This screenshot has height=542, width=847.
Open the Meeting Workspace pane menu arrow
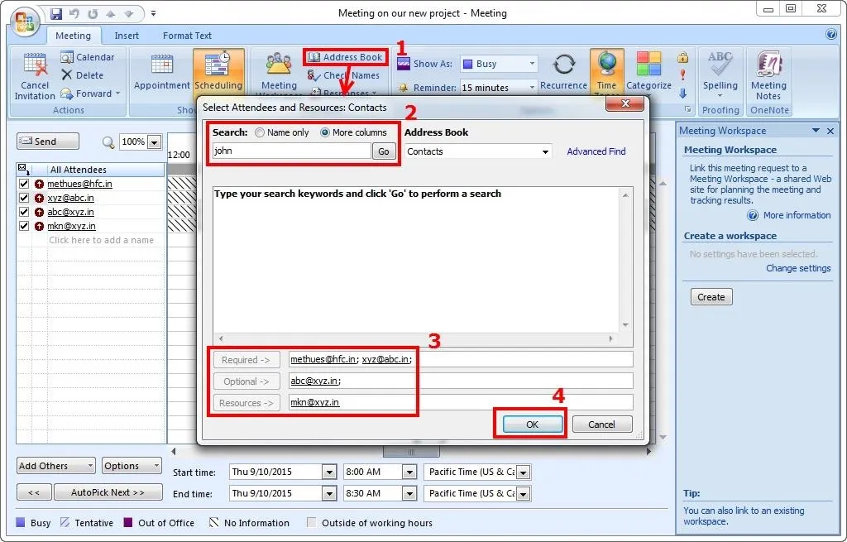pyautogui.click(x=816, y=131)
